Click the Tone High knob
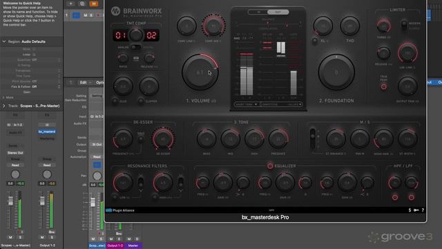442x249 pixels. pos(254,139)
